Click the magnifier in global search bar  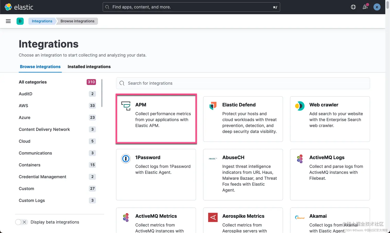click(x=107, y=7)
